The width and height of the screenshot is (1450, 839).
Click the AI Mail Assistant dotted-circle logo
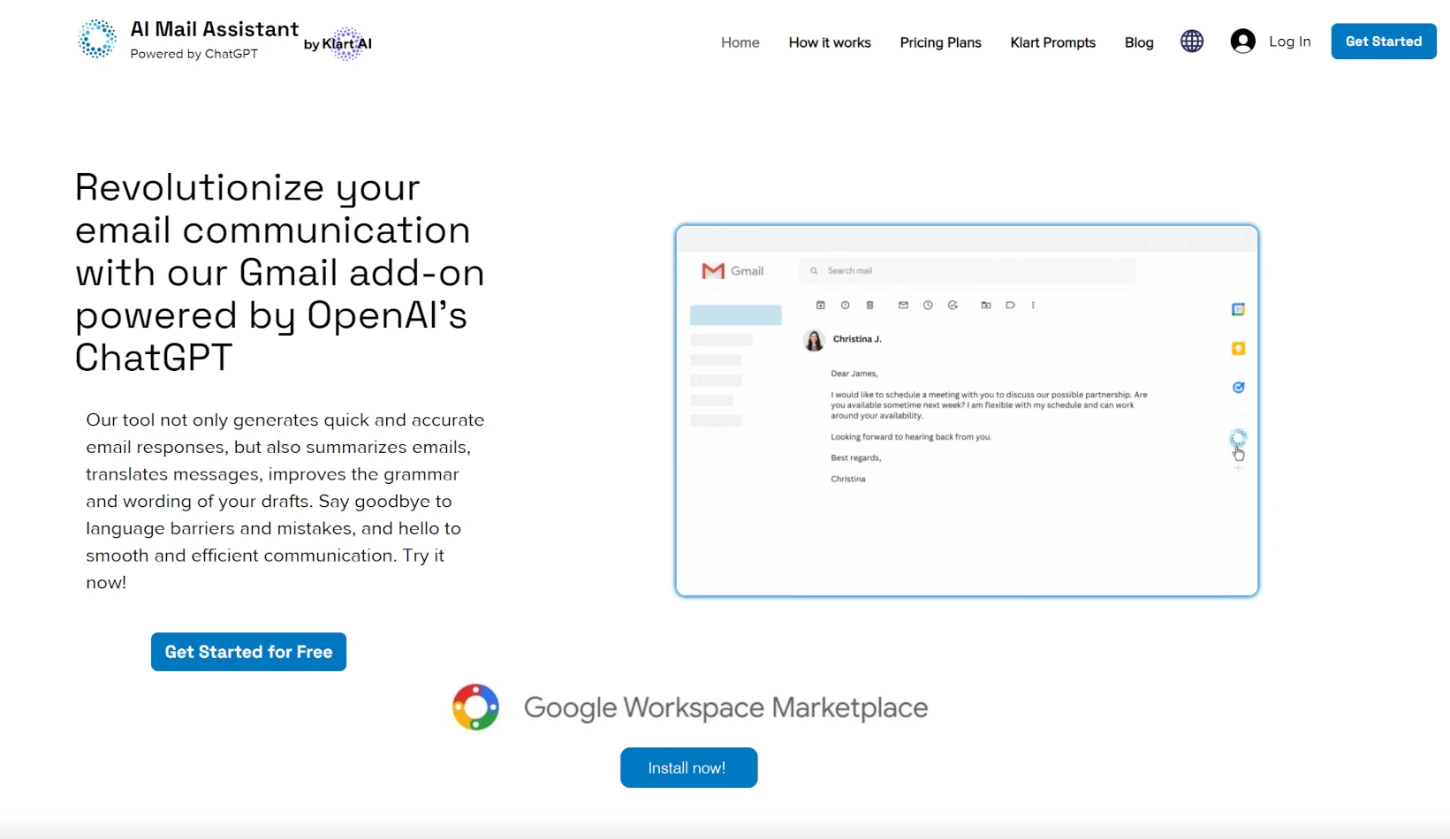pos(97,40)
